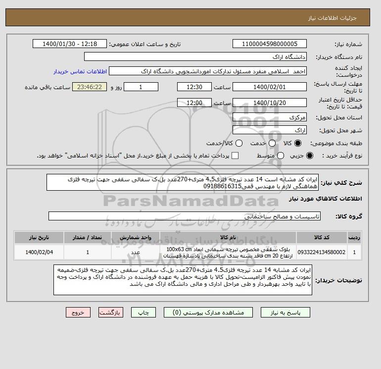Click the quantity cell of row 1
This screenshot has height=369, width=381.
pos(88,252)
